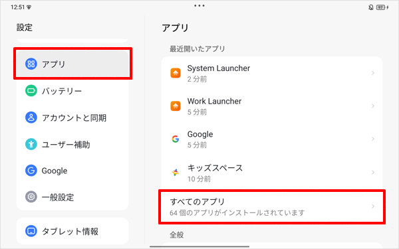Viewport: 399px width, 249px height.
Task: Open キッズスペース row chevron
Action: 373,173
